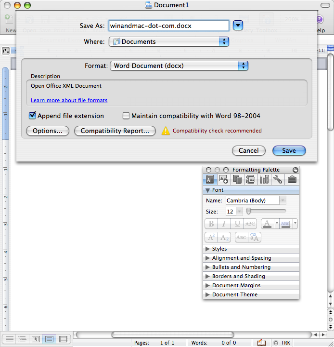Click the Change Case icon
The height and width of the screenshot is (347, 334).
255,237
